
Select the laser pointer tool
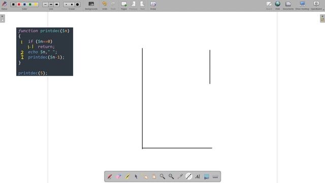click(180, 176)
